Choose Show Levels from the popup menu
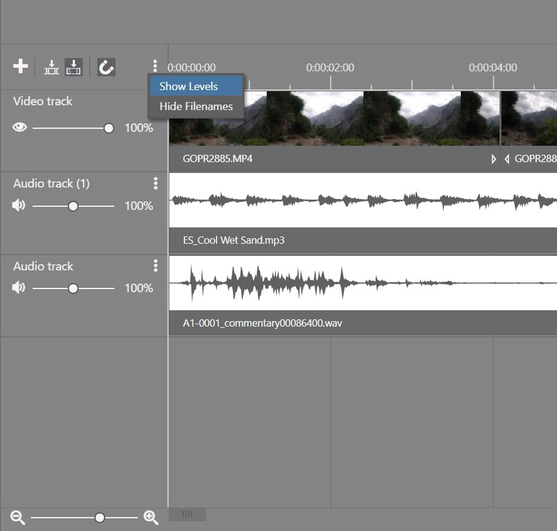The height and width of the screenshot is (531, 557). point(197,86)
